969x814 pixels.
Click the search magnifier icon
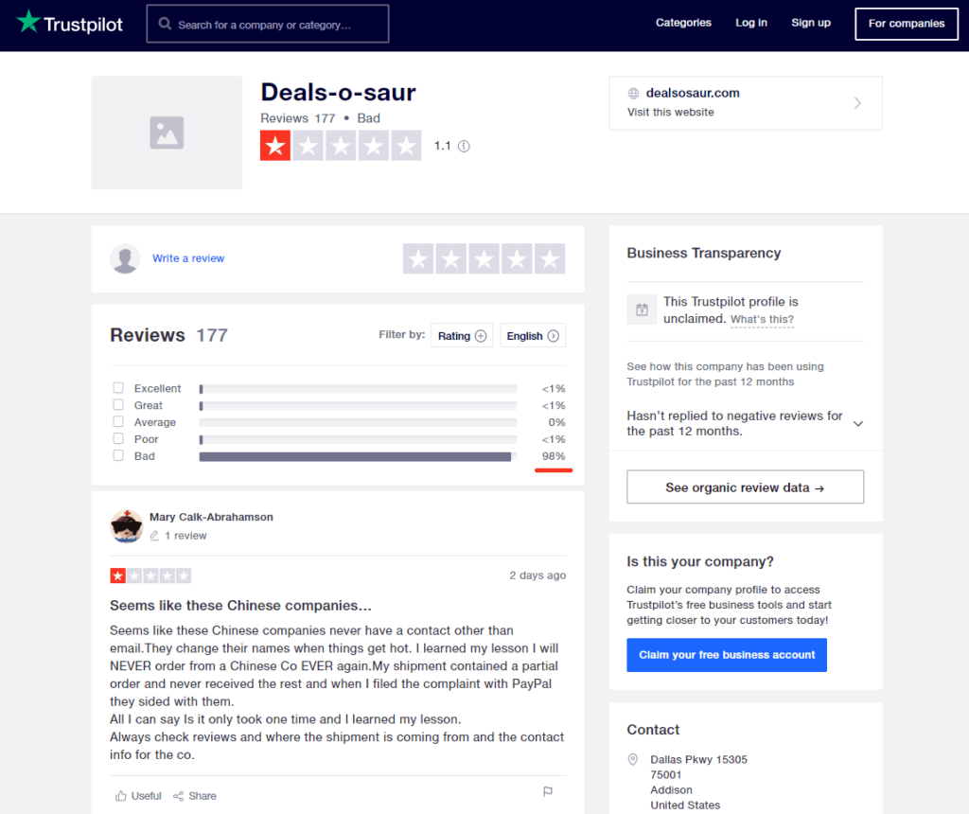(x=165, y=24)
